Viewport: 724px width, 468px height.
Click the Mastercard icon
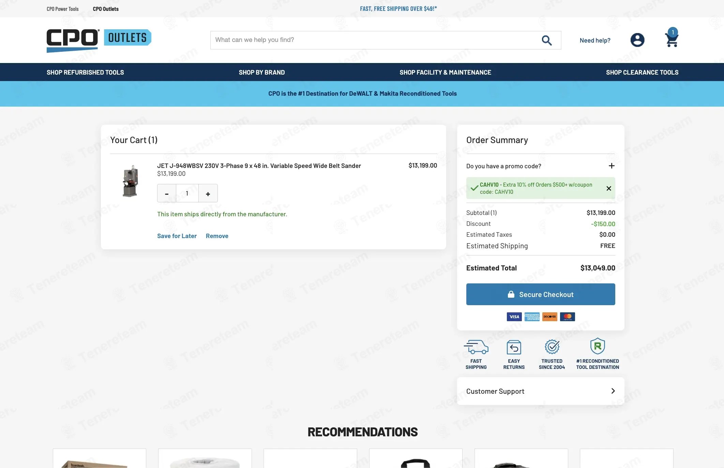[567, 317]
